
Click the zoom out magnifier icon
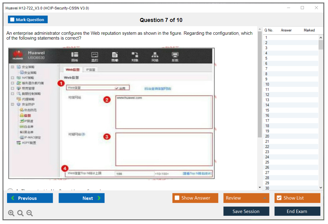[30, 213]
